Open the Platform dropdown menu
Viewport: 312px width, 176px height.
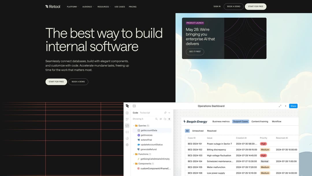coord(73,7)
